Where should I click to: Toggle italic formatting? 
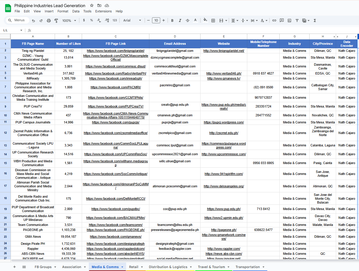180,21
